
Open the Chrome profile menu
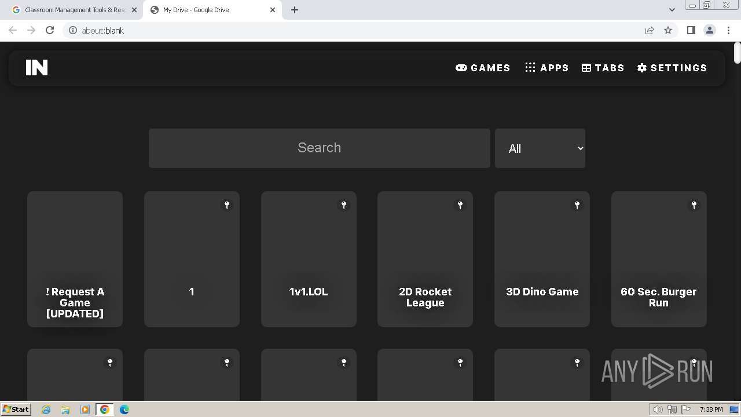pyautogui.click(x=709, y=30)
